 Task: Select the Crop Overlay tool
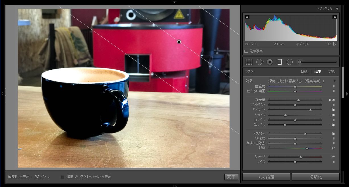coord(249,62)
